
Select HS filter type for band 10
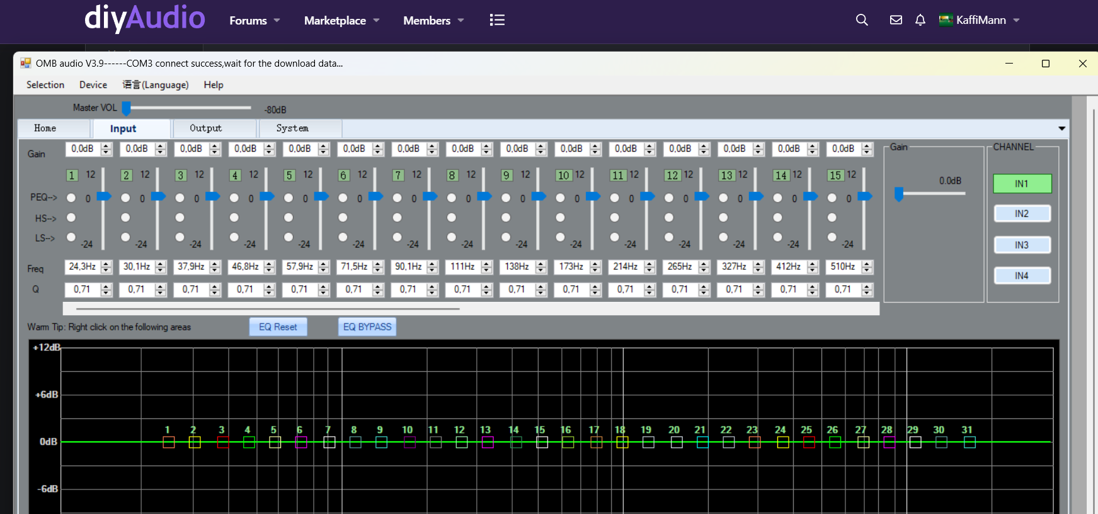click(560, 217)
